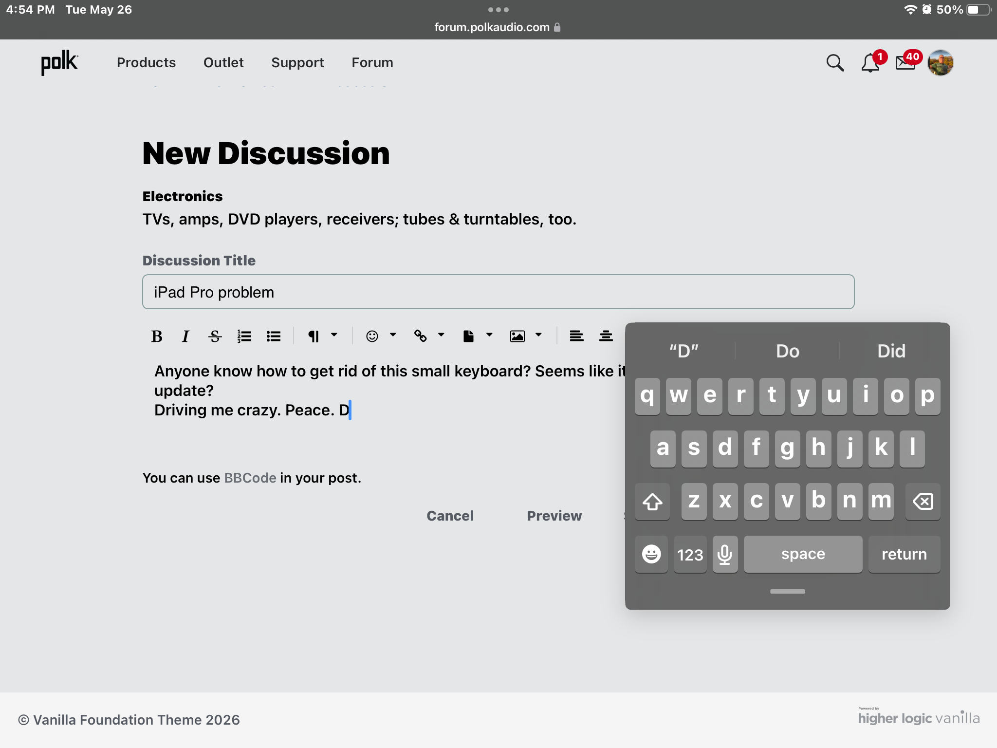The height and width of the screenshot is (748, 997).
Task: Preview the discussion post
Action: 554,516
